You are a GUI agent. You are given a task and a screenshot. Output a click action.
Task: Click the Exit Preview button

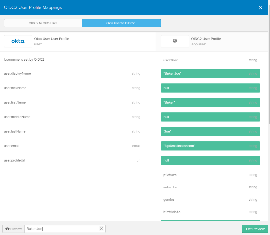pos(255,229)
